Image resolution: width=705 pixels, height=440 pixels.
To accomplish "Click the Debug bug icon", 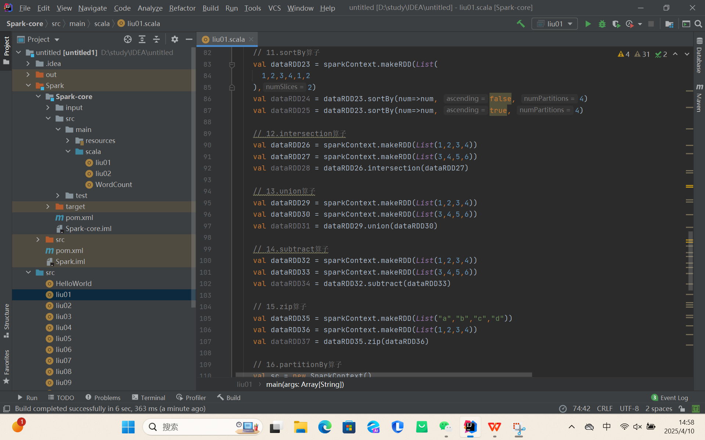I will (x=602, y=24).
